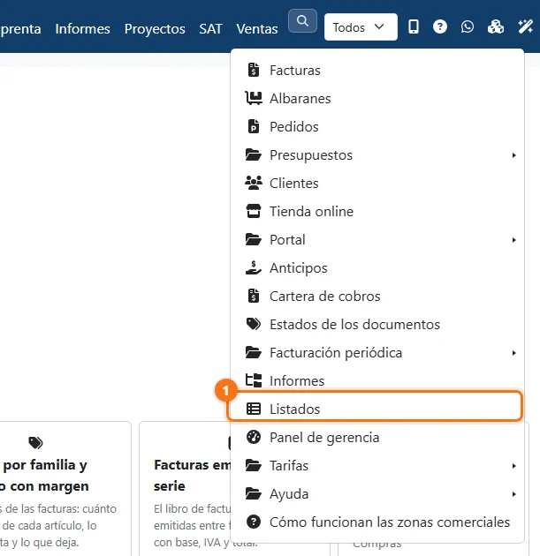Click the cubes modules icon
The width and height of the screenshot is (540, 556).
496,27
